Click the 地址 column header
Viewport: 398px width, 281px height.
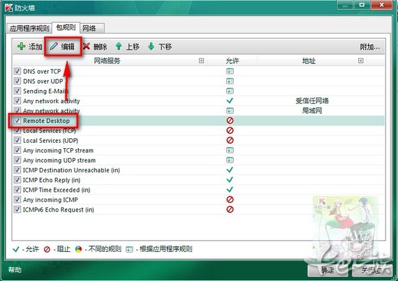(308, 61)
